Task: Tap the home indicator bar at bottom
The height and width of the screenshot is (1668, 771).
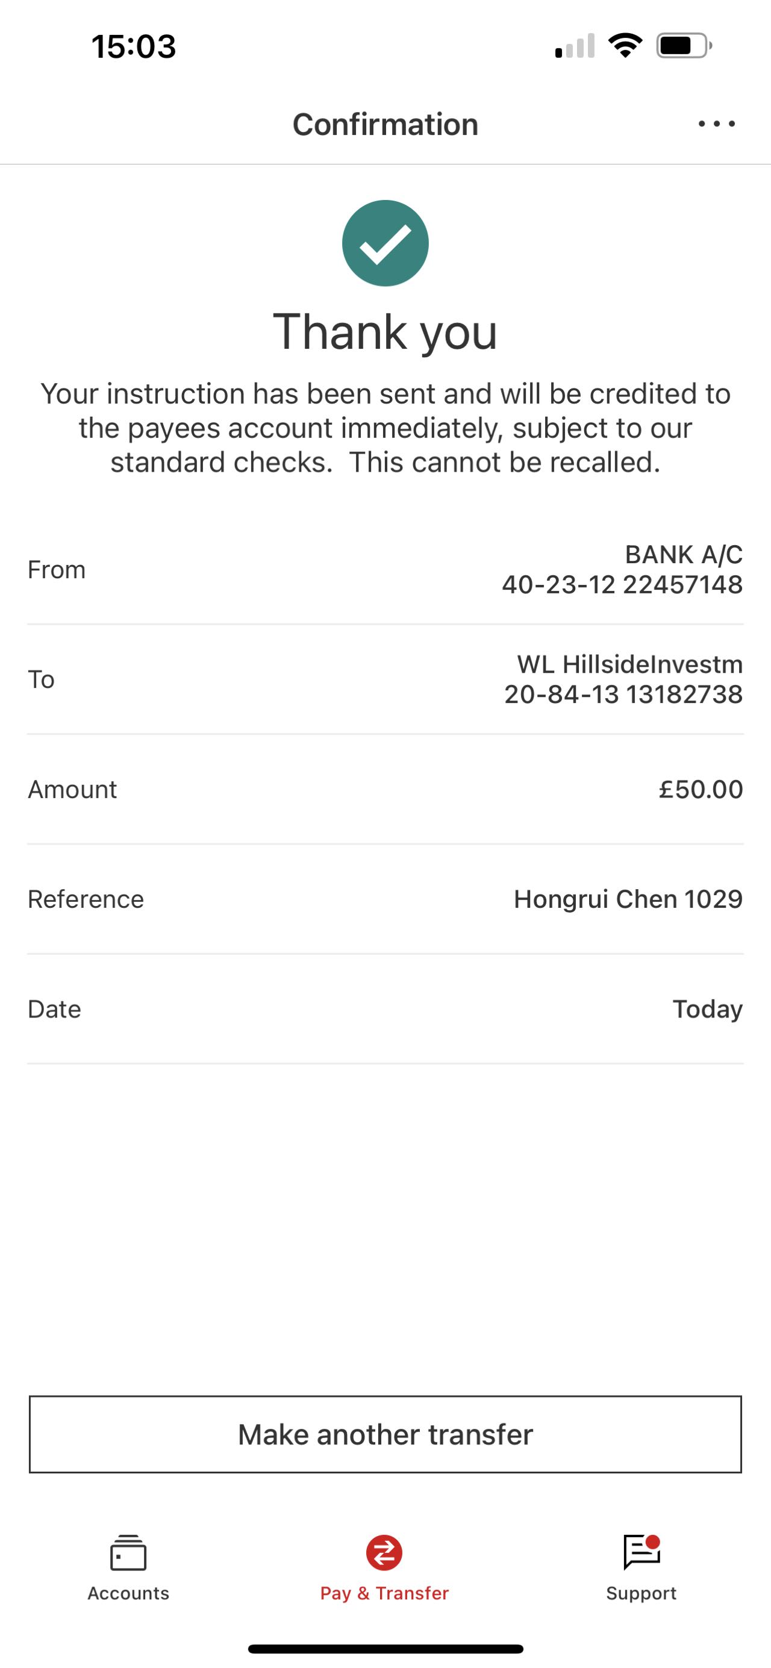Action: pyautogui.click(x=385, y=1649)
